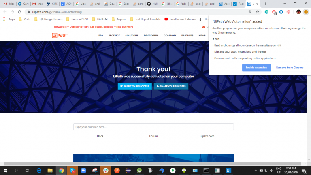Click the orange Chrome alert menu icon
The height and width of the screenshot is (175, 311).
tap(306, 12)
